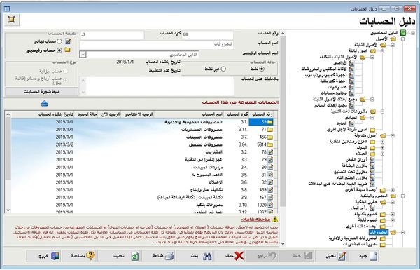This screenshot has height=270, width=420.
Task: Click the folder icon in table row 5314
Action: (269, 144)
